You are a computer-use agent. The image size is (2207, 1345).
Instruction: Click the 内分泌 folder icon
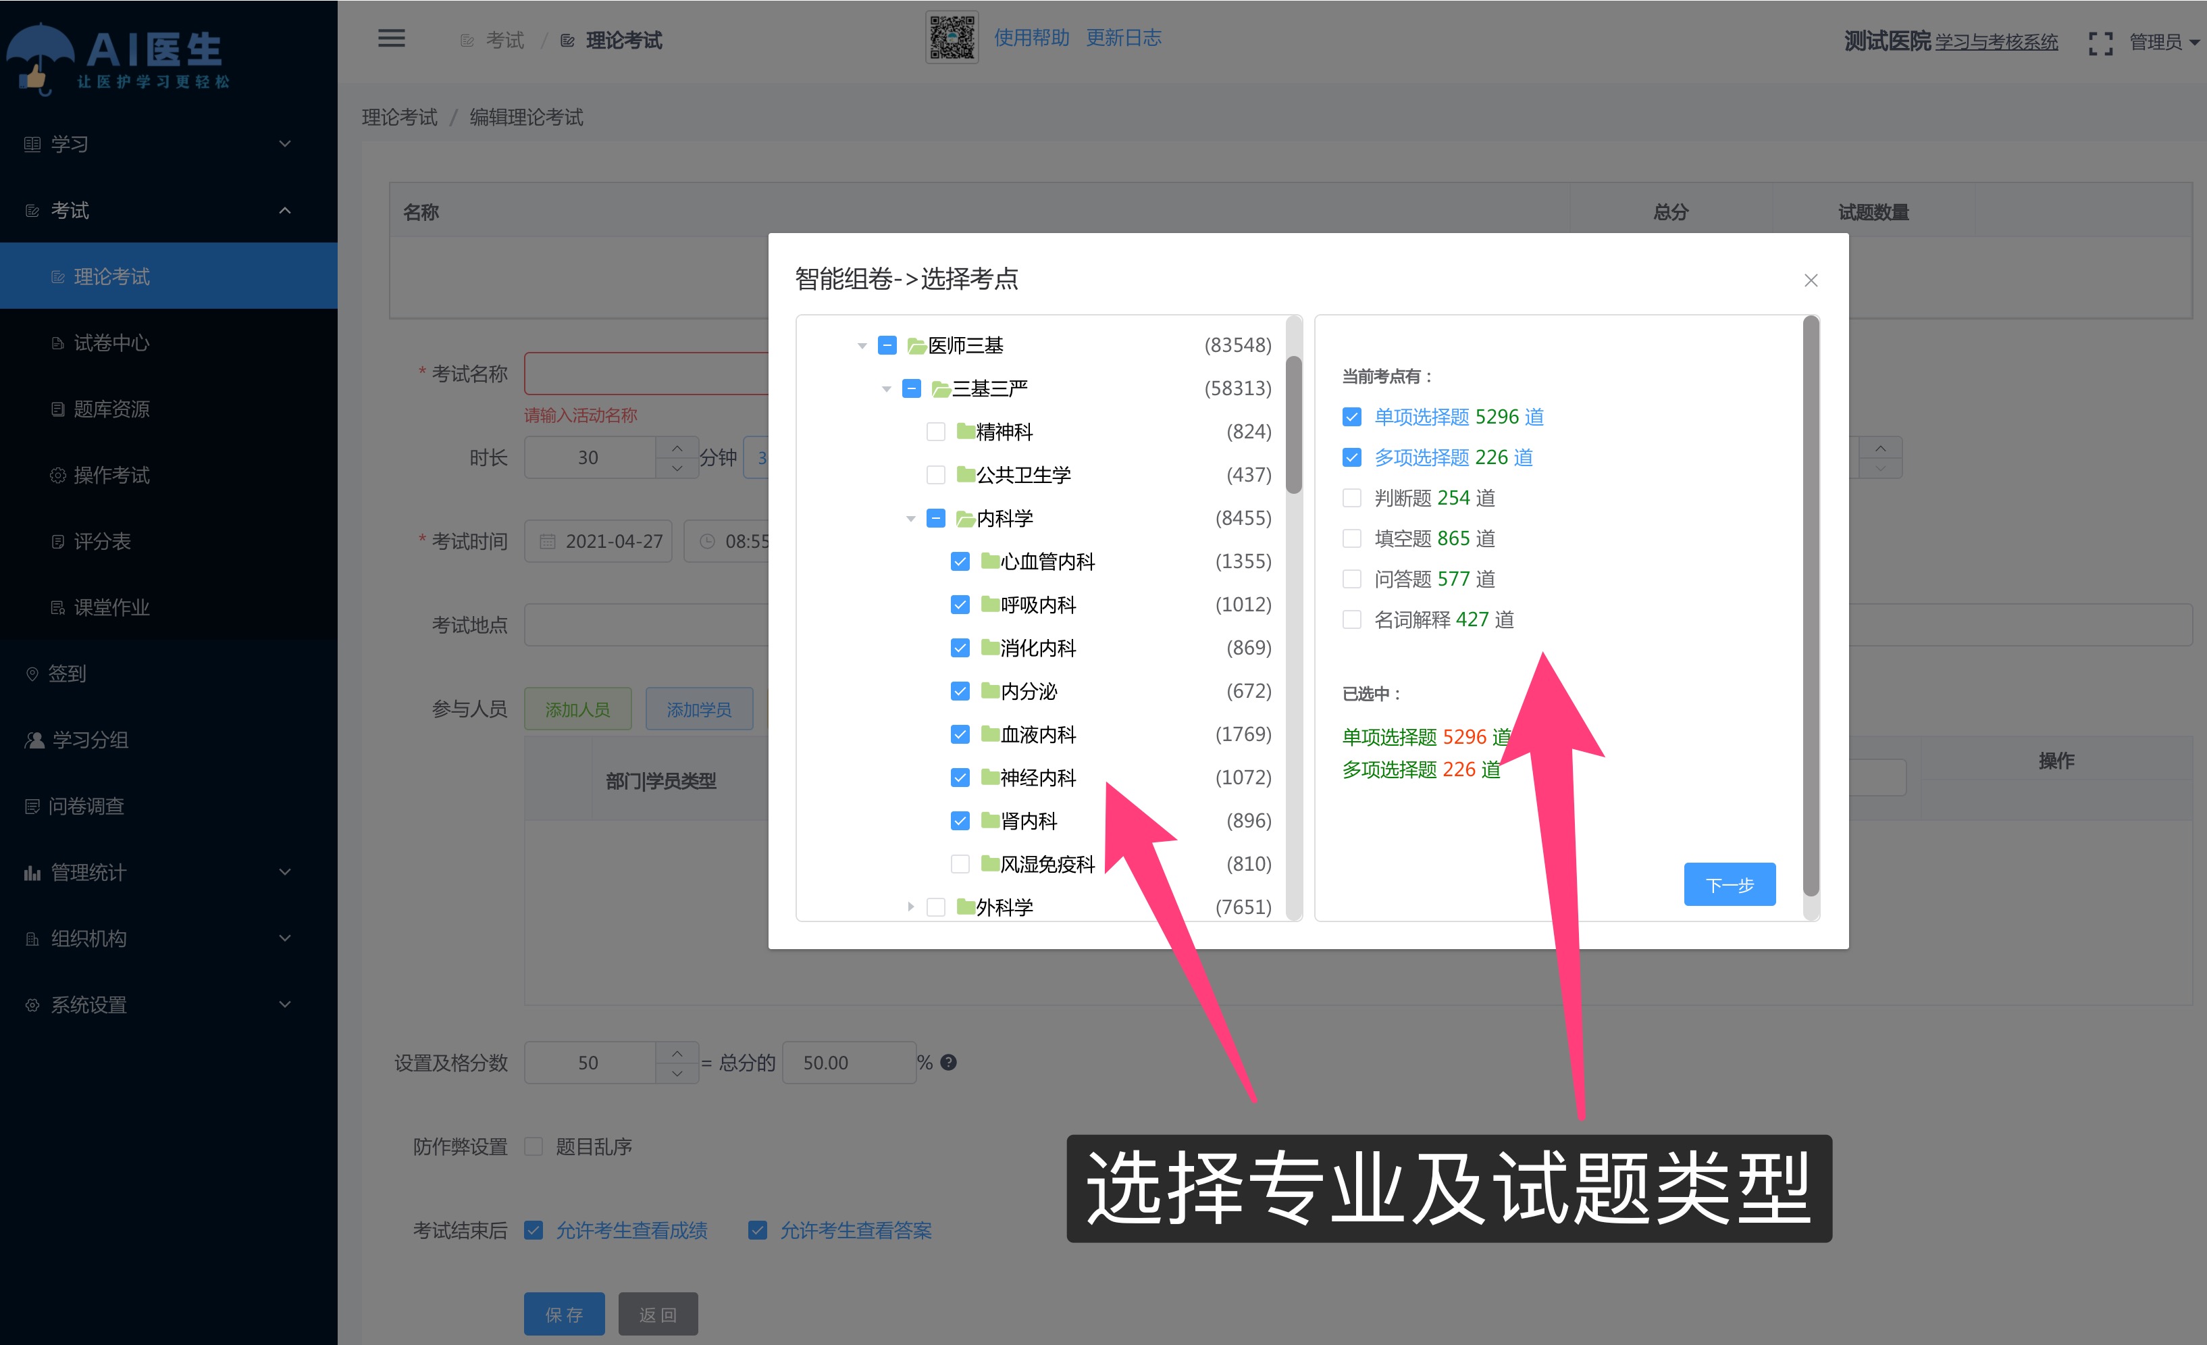[990, 690]
